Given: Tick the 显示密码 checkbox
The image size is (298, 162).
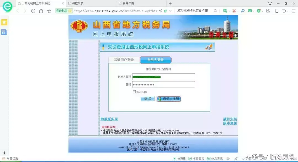Looking at the screenshot, I should click(x=134, y=92).
